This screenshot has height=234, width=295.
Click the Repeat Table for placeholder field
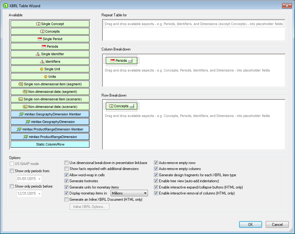(x=194, y=24)
